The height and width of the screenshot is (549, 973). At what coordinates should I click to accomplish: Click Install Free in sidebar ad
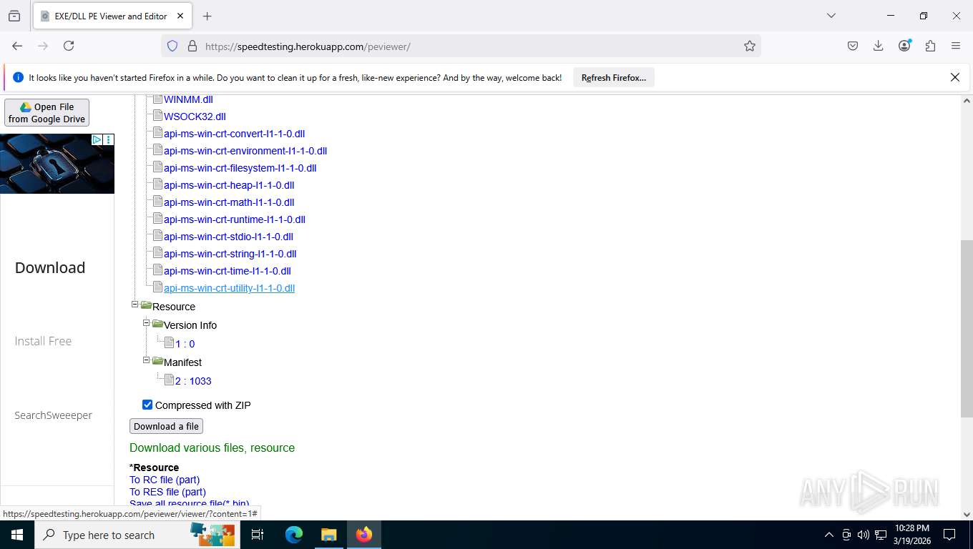tap(43, 341)
